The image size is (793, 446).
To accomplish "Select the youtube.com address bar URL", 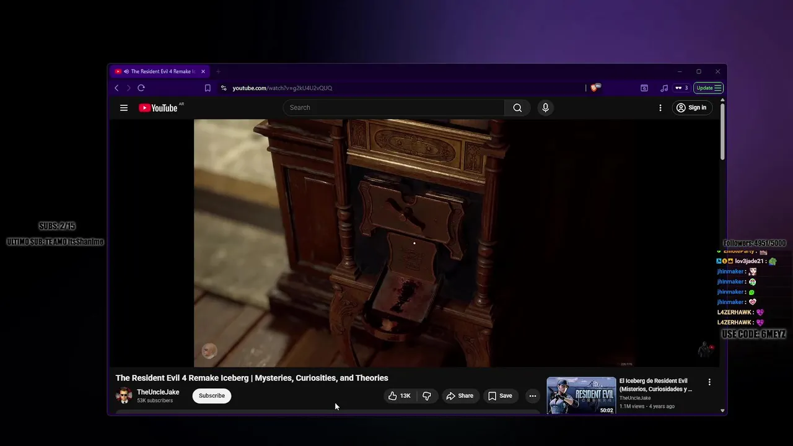I will [283, 88].
